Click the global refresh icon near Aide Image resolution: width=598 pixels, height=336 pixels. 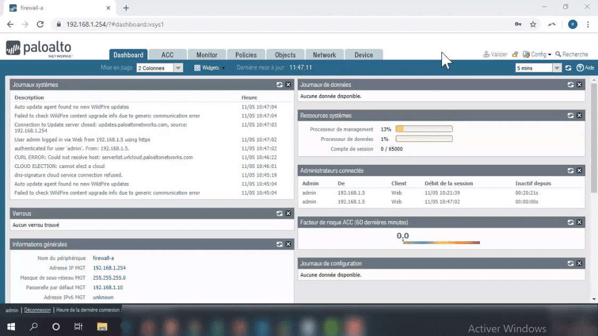569,68
